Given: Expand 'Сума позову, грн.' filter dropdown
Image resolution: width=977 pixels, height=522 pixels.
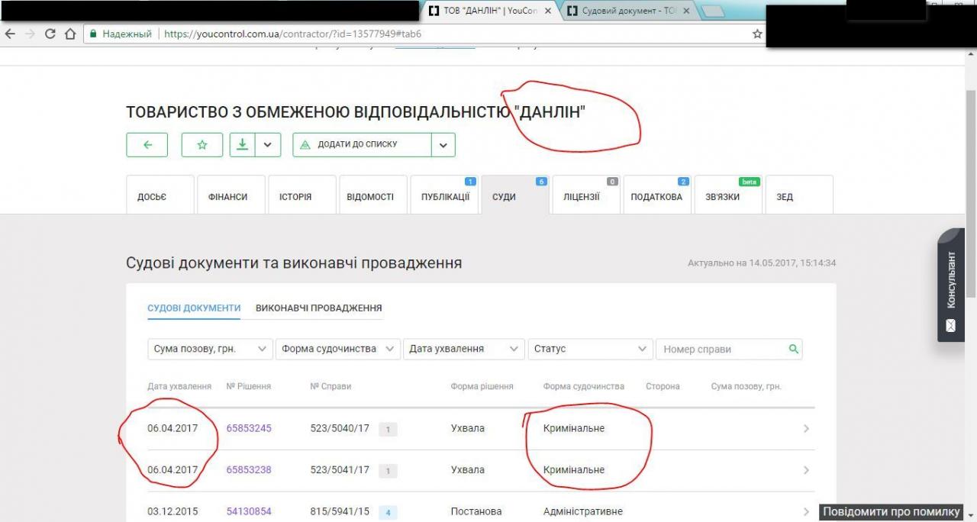Looking at the screenshot, I should tap(210, 349).
